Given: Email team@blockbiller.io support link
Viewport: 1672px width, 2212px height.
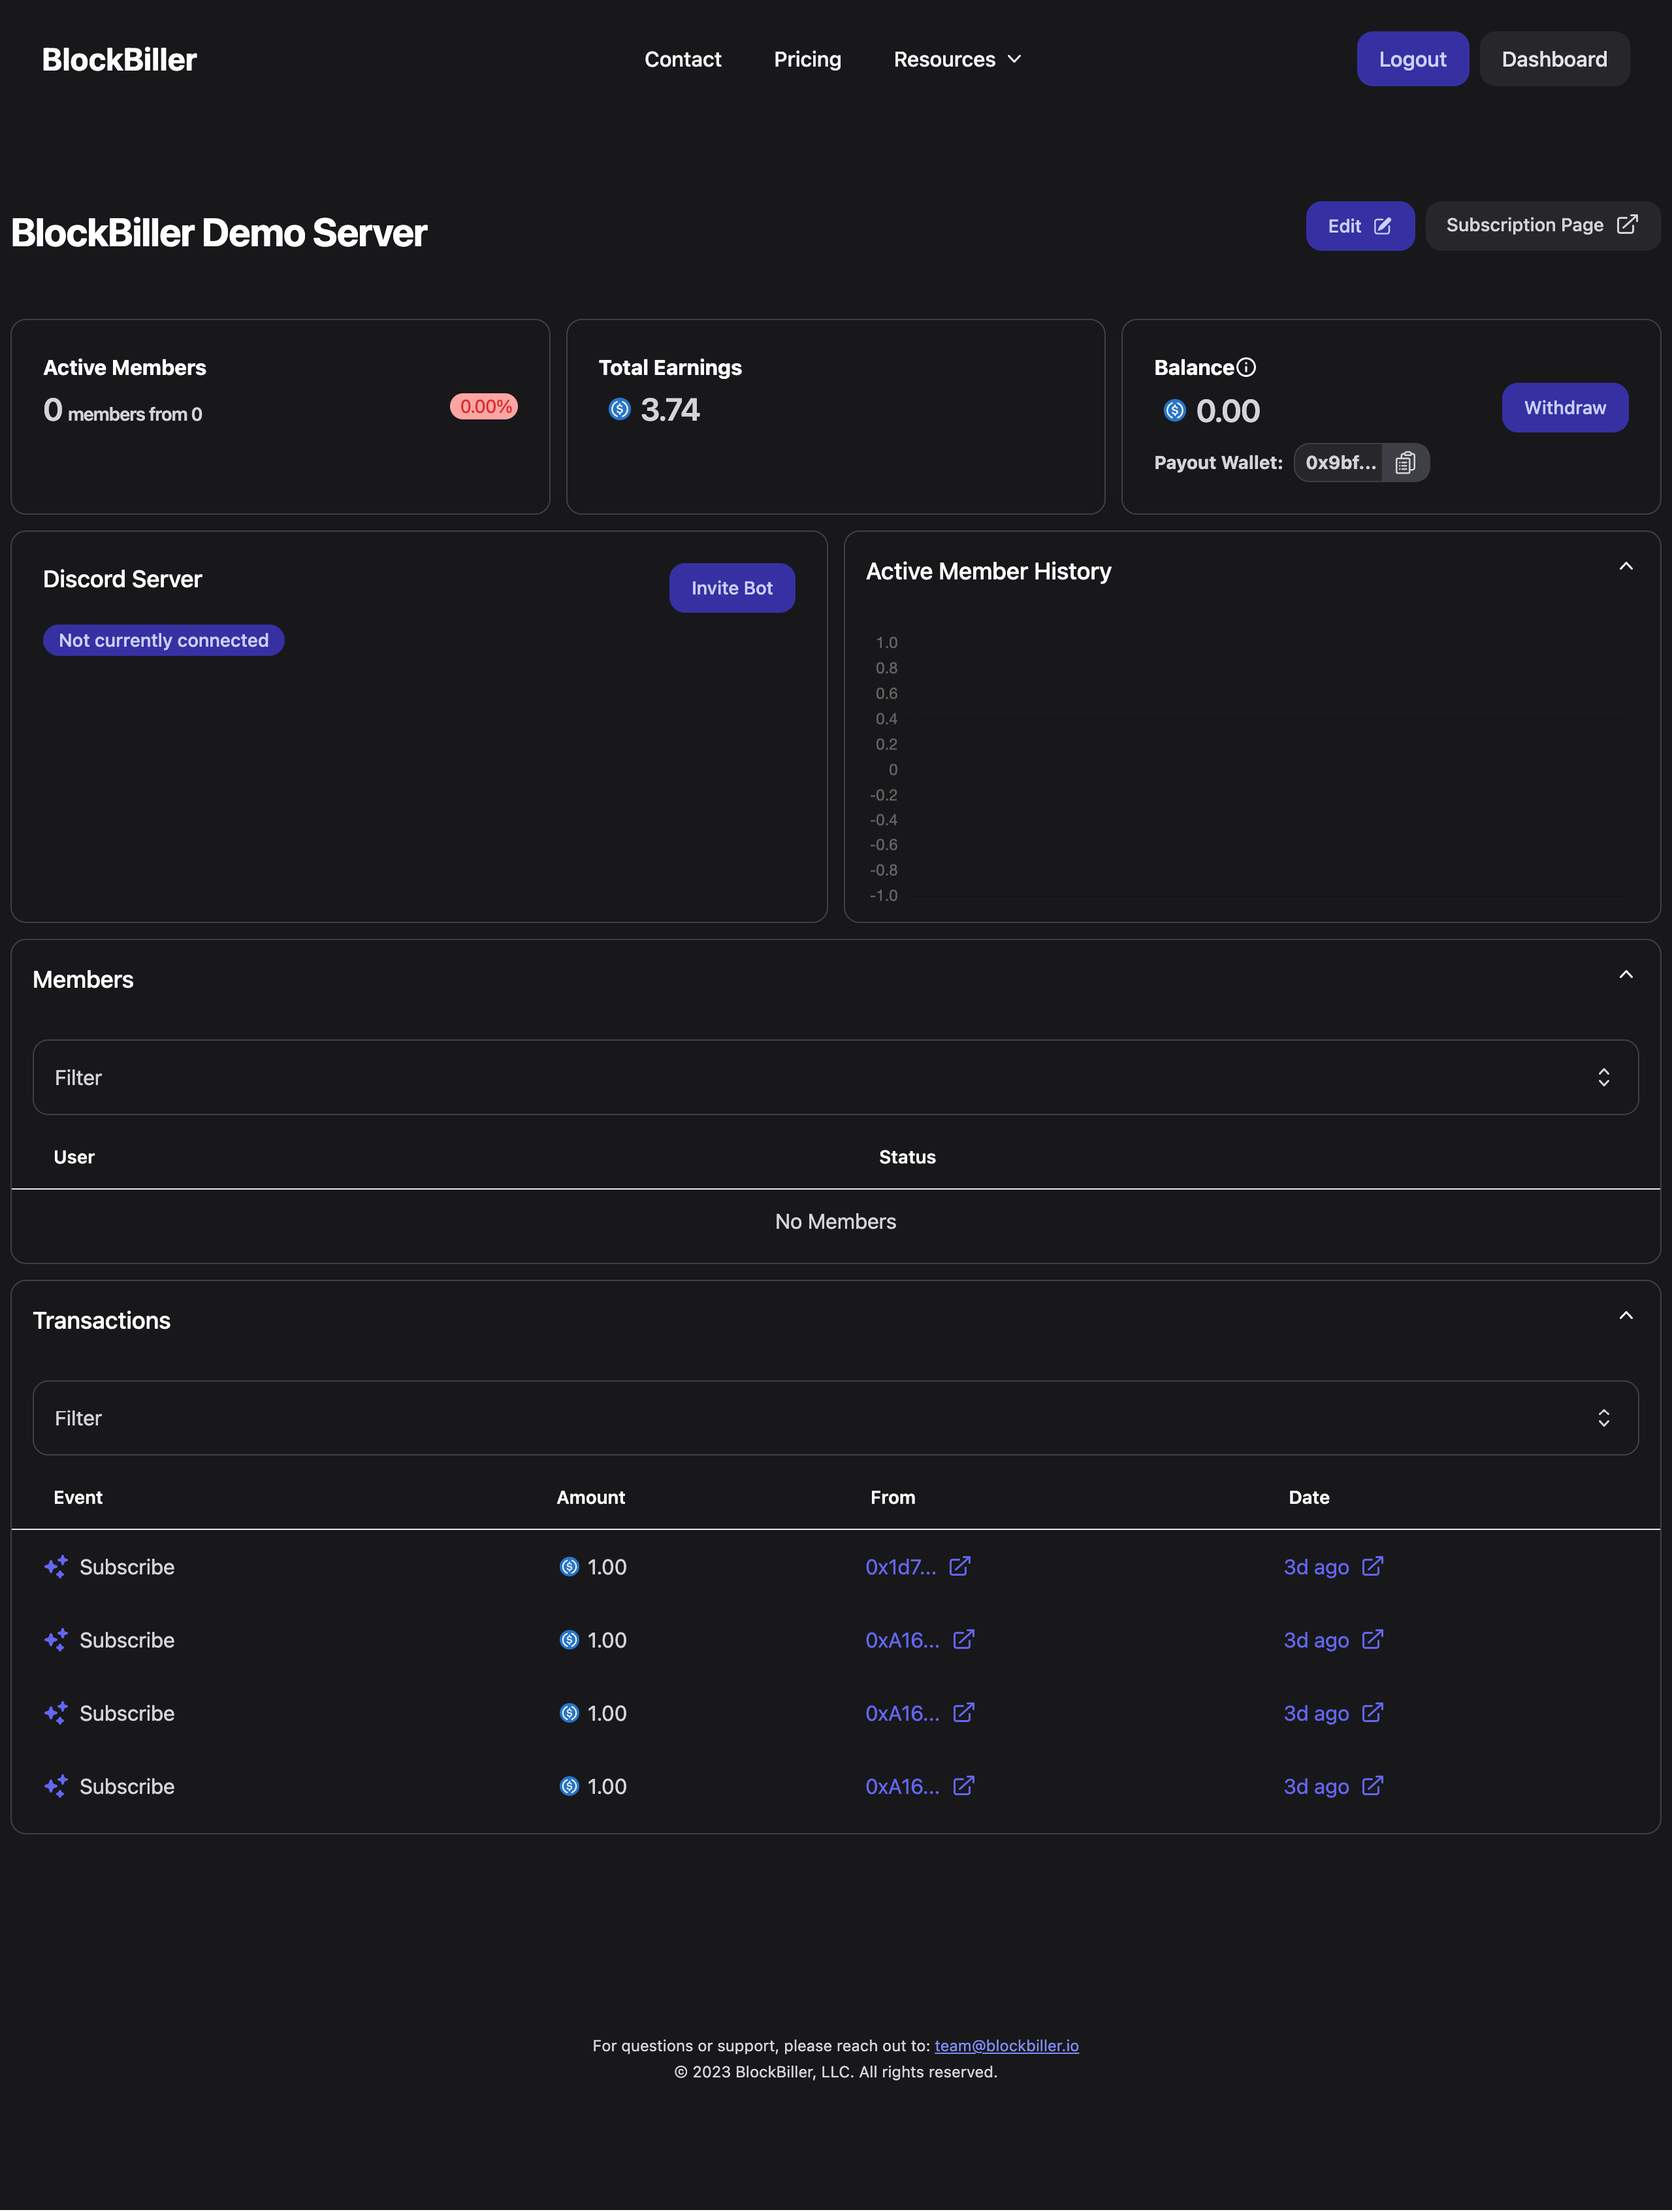Looking at the screenshot, I should pos(1006,2046).
